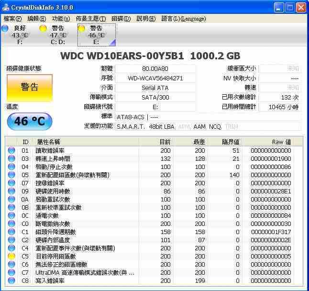The height and width of the screenshot is (291, 309).
Task: Click the 最差 column header
Action: 191,142
